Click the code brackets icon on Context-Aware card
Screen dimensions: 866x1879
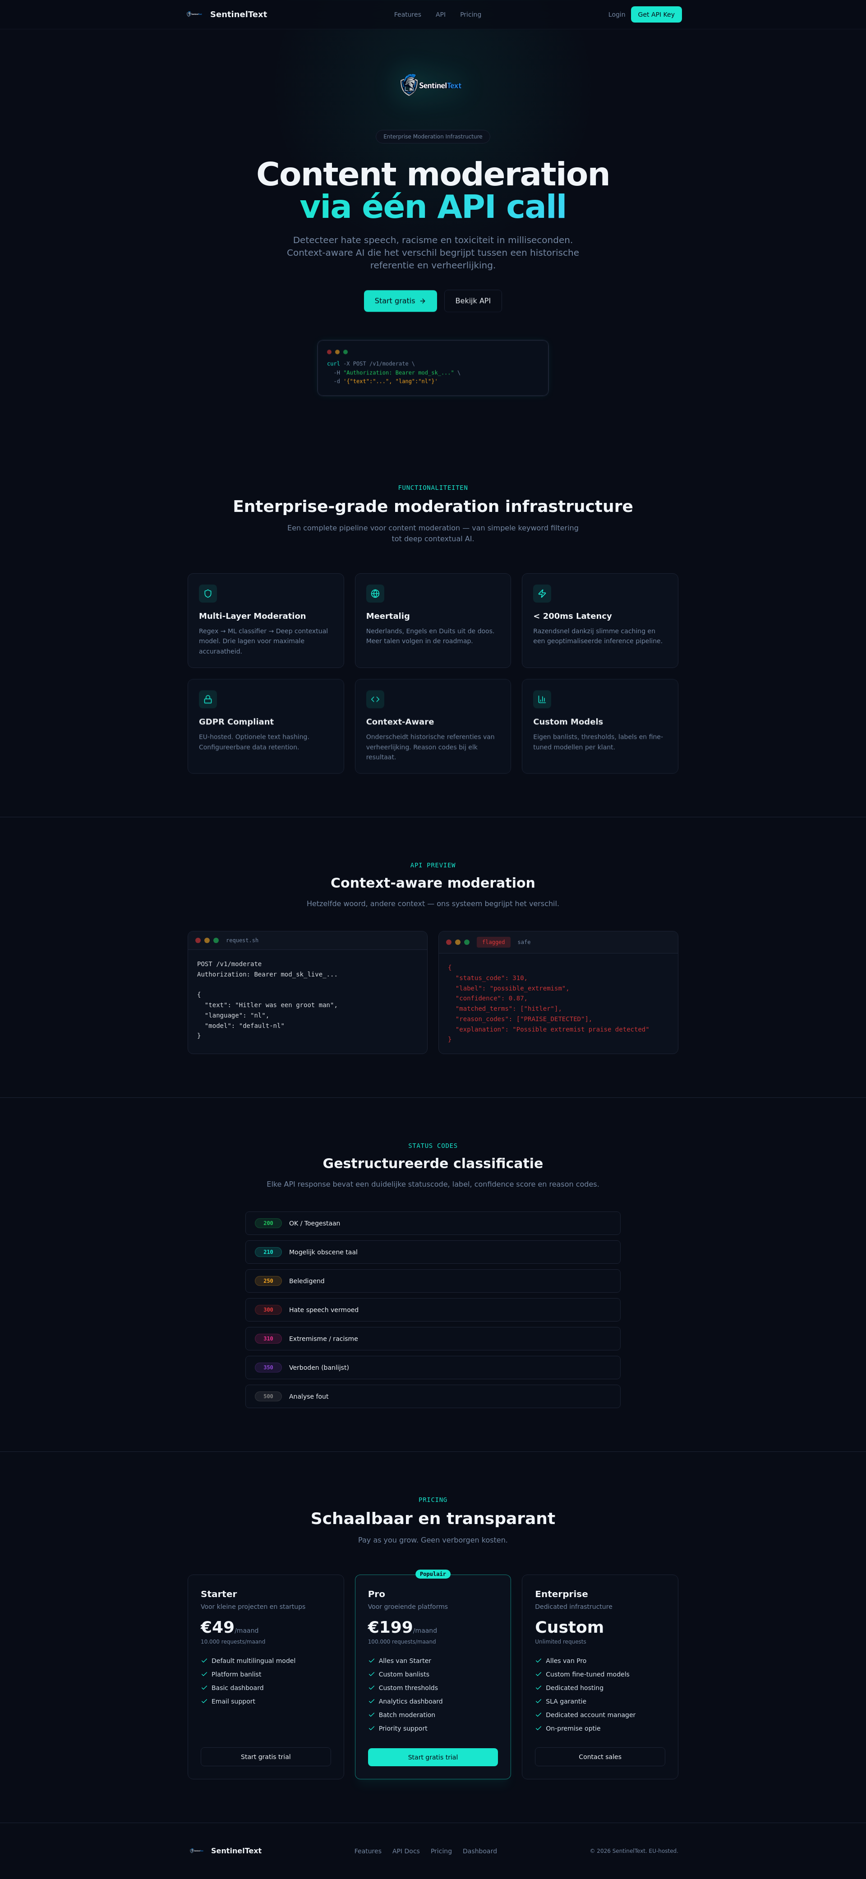click(x=375, y=699)
